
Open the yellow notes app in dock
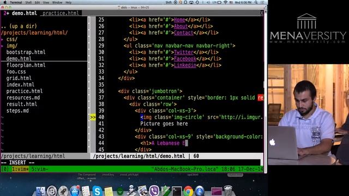coord(109,191)
